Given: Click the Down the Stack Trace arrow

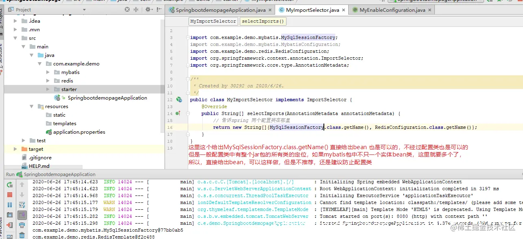Looking at the screenshot, I should 22,195.
